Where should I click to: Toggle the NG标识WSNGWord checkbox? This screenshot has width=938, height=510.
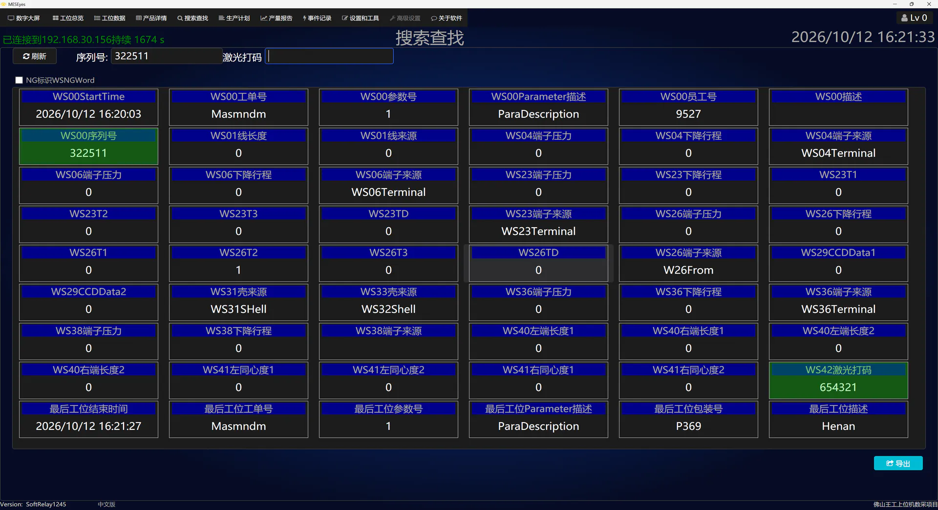pos(19,80)
